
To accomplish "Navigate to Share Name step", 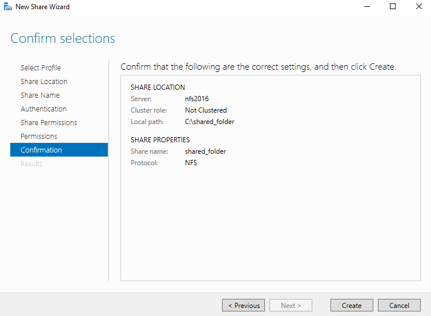I will pyautogui.click(x=40, y=95).
